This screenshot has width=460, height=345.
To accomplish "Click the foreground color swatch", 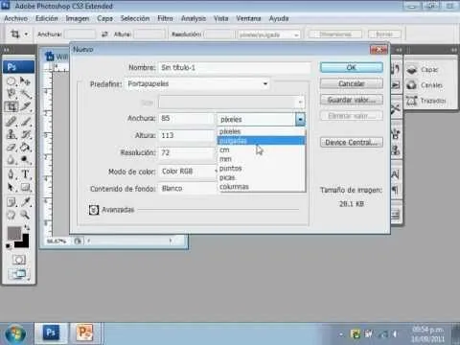I will tap(14, 233).
